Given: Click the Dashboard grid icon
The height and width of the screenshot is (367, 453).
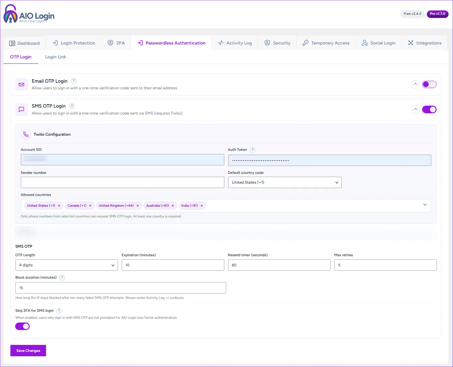Looking at the screenshot, I should pos(12,43).
